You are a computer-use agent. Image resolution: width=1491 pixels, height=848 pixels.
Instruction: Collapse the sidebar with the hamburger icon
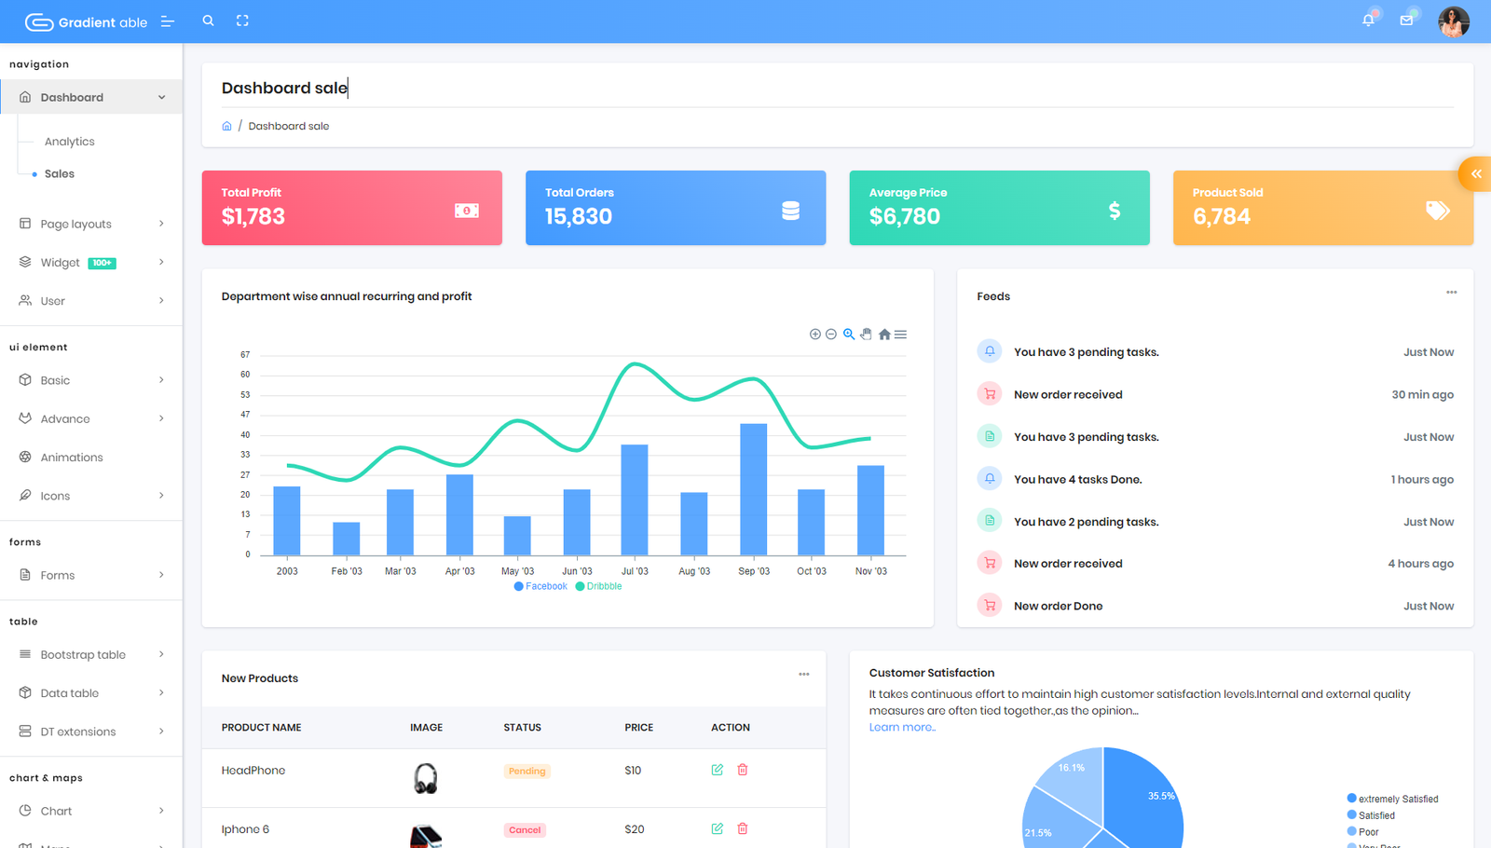(x=168, y=21)
